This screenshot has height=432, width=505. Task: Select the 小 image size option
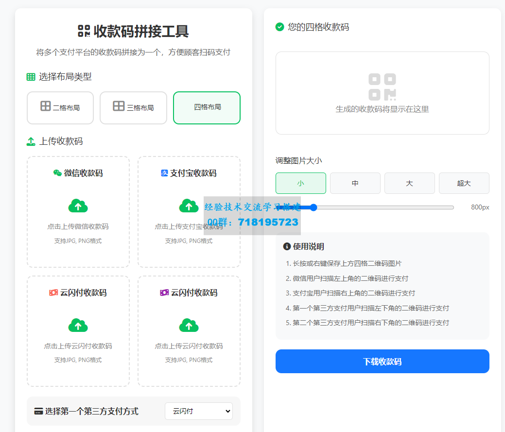(x=301, y=183)
